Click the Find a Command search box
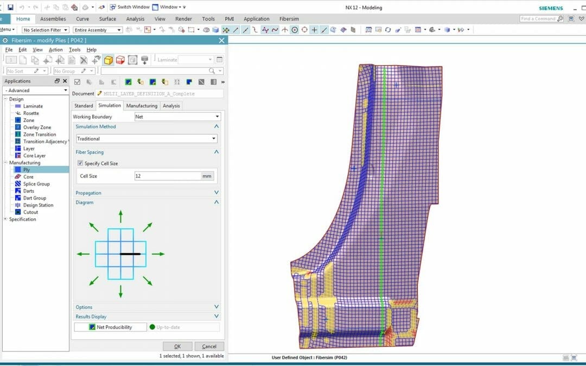The width and height of the screenshot is (586, 366). (x=542, y=18)
